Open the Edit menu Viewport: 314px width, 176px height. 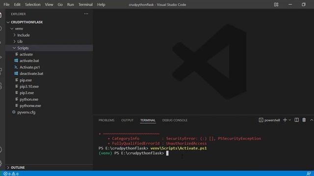click(17, 4)
